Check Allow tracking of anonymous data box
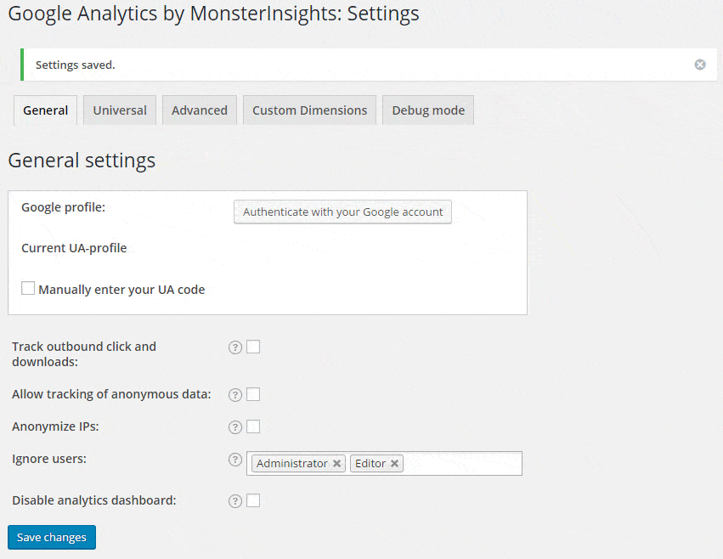Image resolution: width=723 pixels, height=559 pixels. (253, 394)
